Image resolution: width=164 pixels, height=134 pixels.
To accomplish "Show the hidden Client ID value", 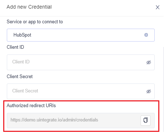I will pyautogui.click(x=149, y=62).
